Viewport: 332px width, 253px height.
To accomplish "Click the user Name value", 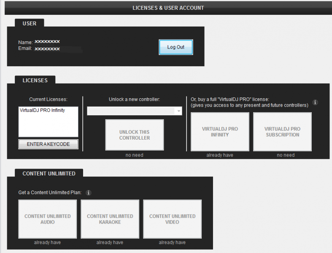I will click(x=47, y=41).
